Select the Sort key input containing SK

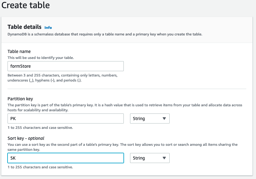tap(65, 158)
